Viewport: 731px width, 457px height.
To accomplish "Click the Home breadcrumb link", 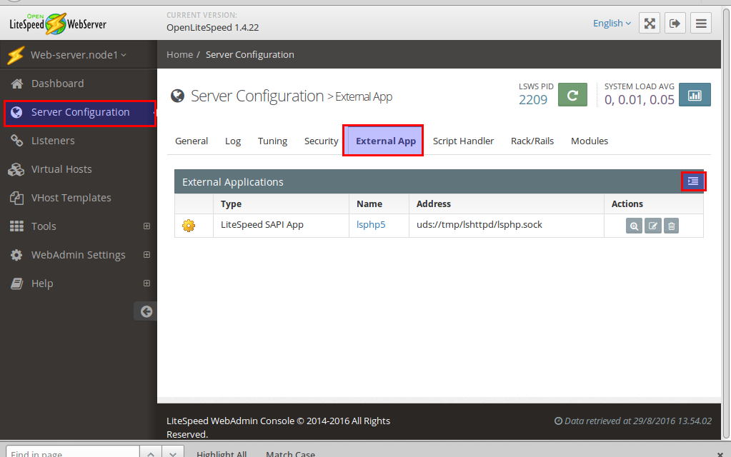I will (179, 54).
